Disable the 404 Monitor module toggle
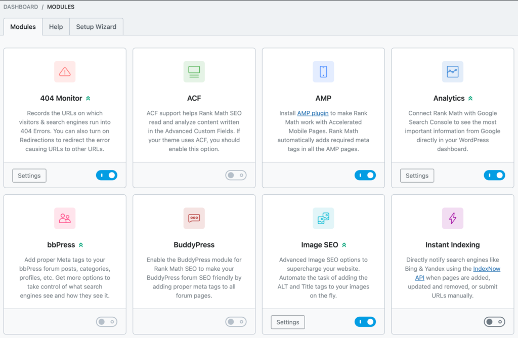Image resolution: width=518 pixels, height=338 pixels. (x=107, y=175)
